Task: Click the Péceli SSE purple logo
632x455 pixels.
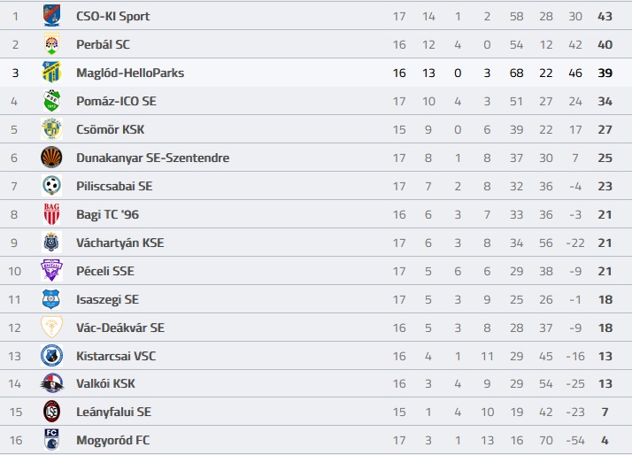Action: pos(51,270)
